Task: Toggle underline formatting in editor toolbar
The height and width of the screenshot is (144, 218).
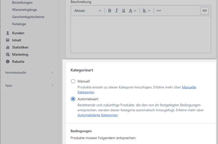Action: (x=124, y=11)
